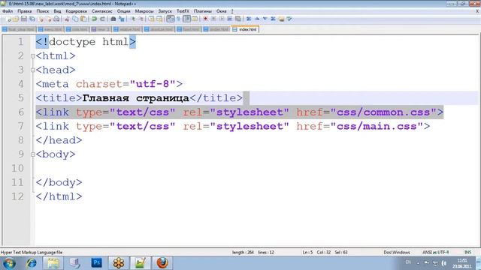
Task: Click the Redo toolbar icon
Action: tap(102, 19)
